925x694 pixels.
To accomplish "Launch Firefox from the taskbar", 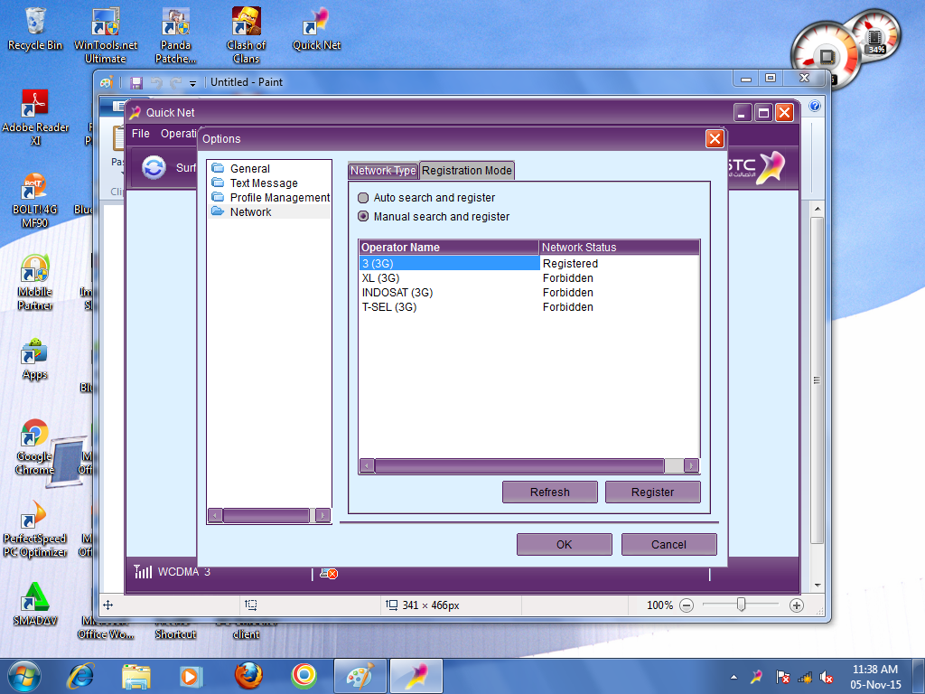I will (x=248, y=676).
